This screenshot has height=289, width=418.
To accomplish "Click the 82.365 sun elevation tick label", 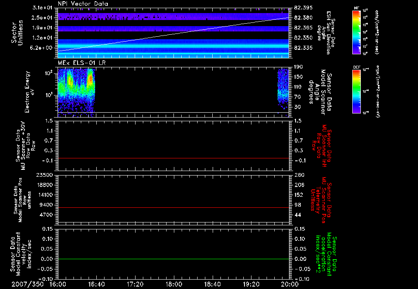I will click(x=303, y=28).
